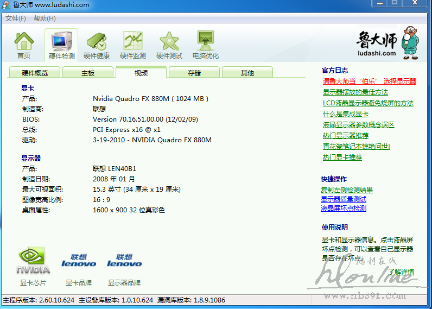This screenshot has height=309, width=432.
Task: Switch to the 硬件概览 tab
Action: click(35, 73)
